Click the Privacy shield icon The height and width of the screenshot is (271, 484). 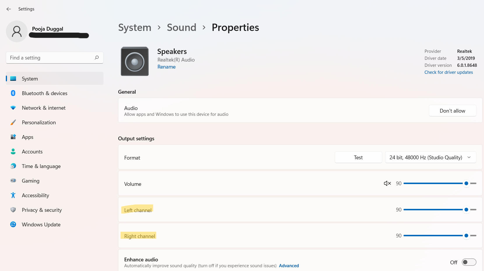click(13, 210)
